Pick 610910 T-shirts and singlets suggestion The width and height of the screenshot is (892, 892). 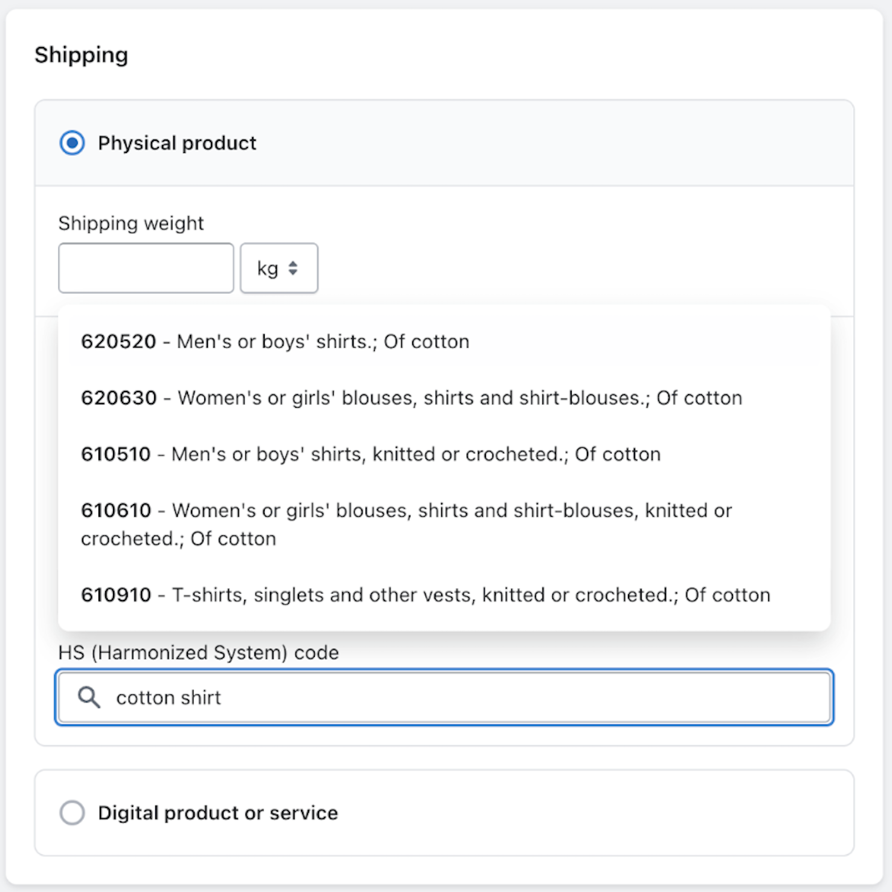coord(425,595)
